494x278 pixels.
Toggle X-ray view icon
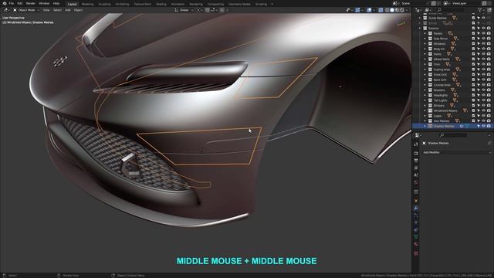point(381,10)
